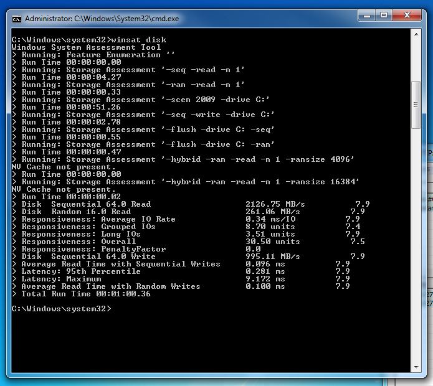Viewport: 433px width, 386px height.
Task: Click the '-seq -write -drive C:' line
Action: click(143, 114)
